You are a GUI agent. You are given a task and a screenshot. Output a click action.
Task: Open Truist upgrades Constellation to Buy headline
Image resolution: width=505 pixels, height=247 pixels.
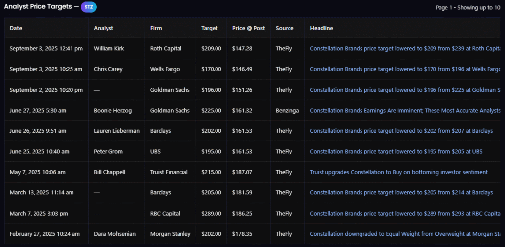[398, 172]
